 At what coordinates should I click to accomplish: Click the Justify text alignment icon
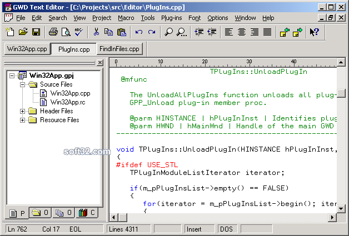pos(267,32)
